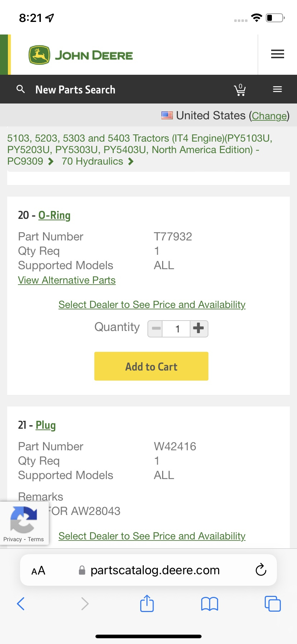This screenshot has height=644, width=297.
Task: Open the shopping cart icon
Action: click(240, 90)
